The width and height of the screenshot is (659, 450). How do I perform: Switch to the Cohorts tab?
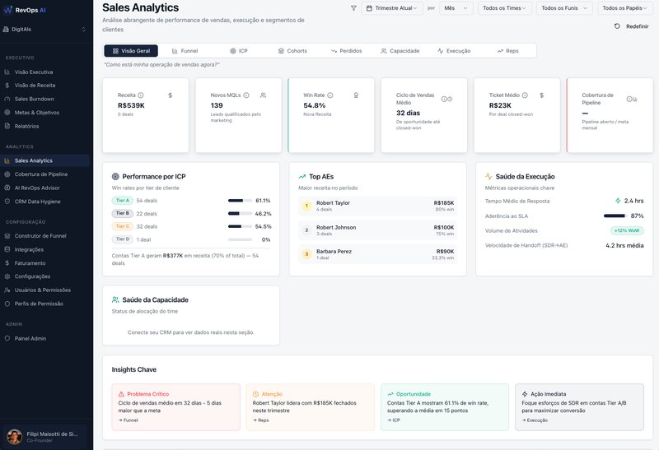pyautogui.click(x=292, y=51)
